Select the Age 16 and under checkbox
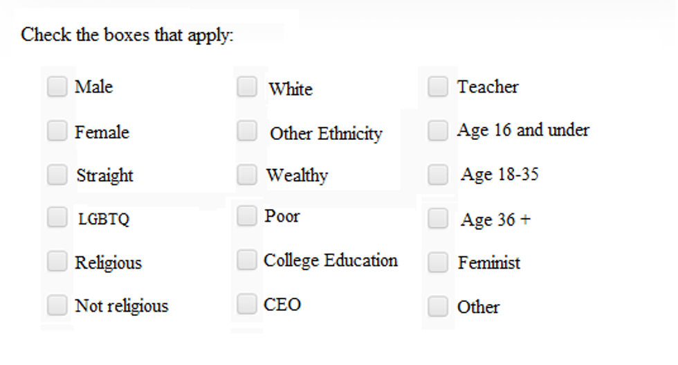Screen dimensions: 678x365 point(437,131)
